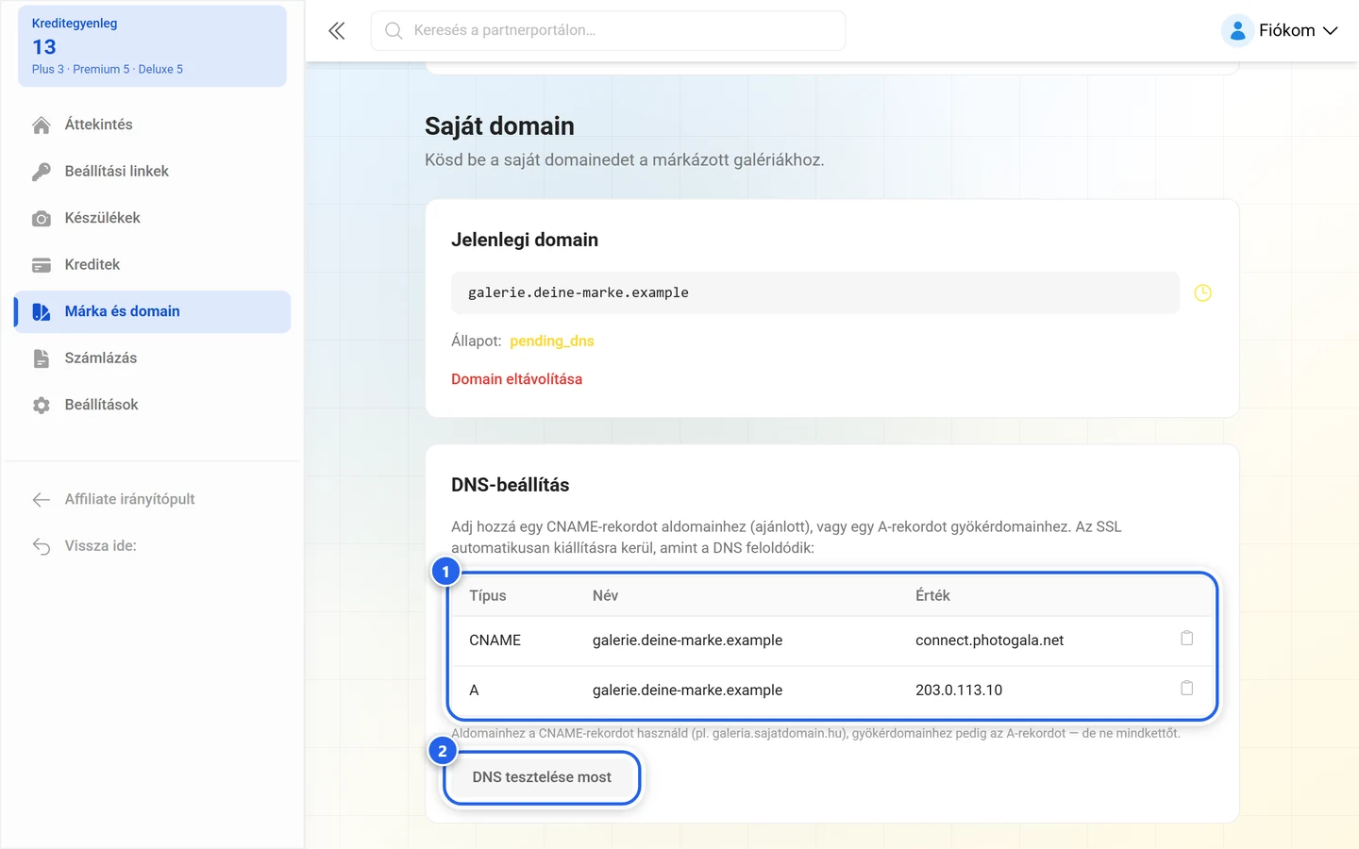Expand the Fiókom account dropdown arrow
Screen dimensions: 1359x849
[1330, 31]
